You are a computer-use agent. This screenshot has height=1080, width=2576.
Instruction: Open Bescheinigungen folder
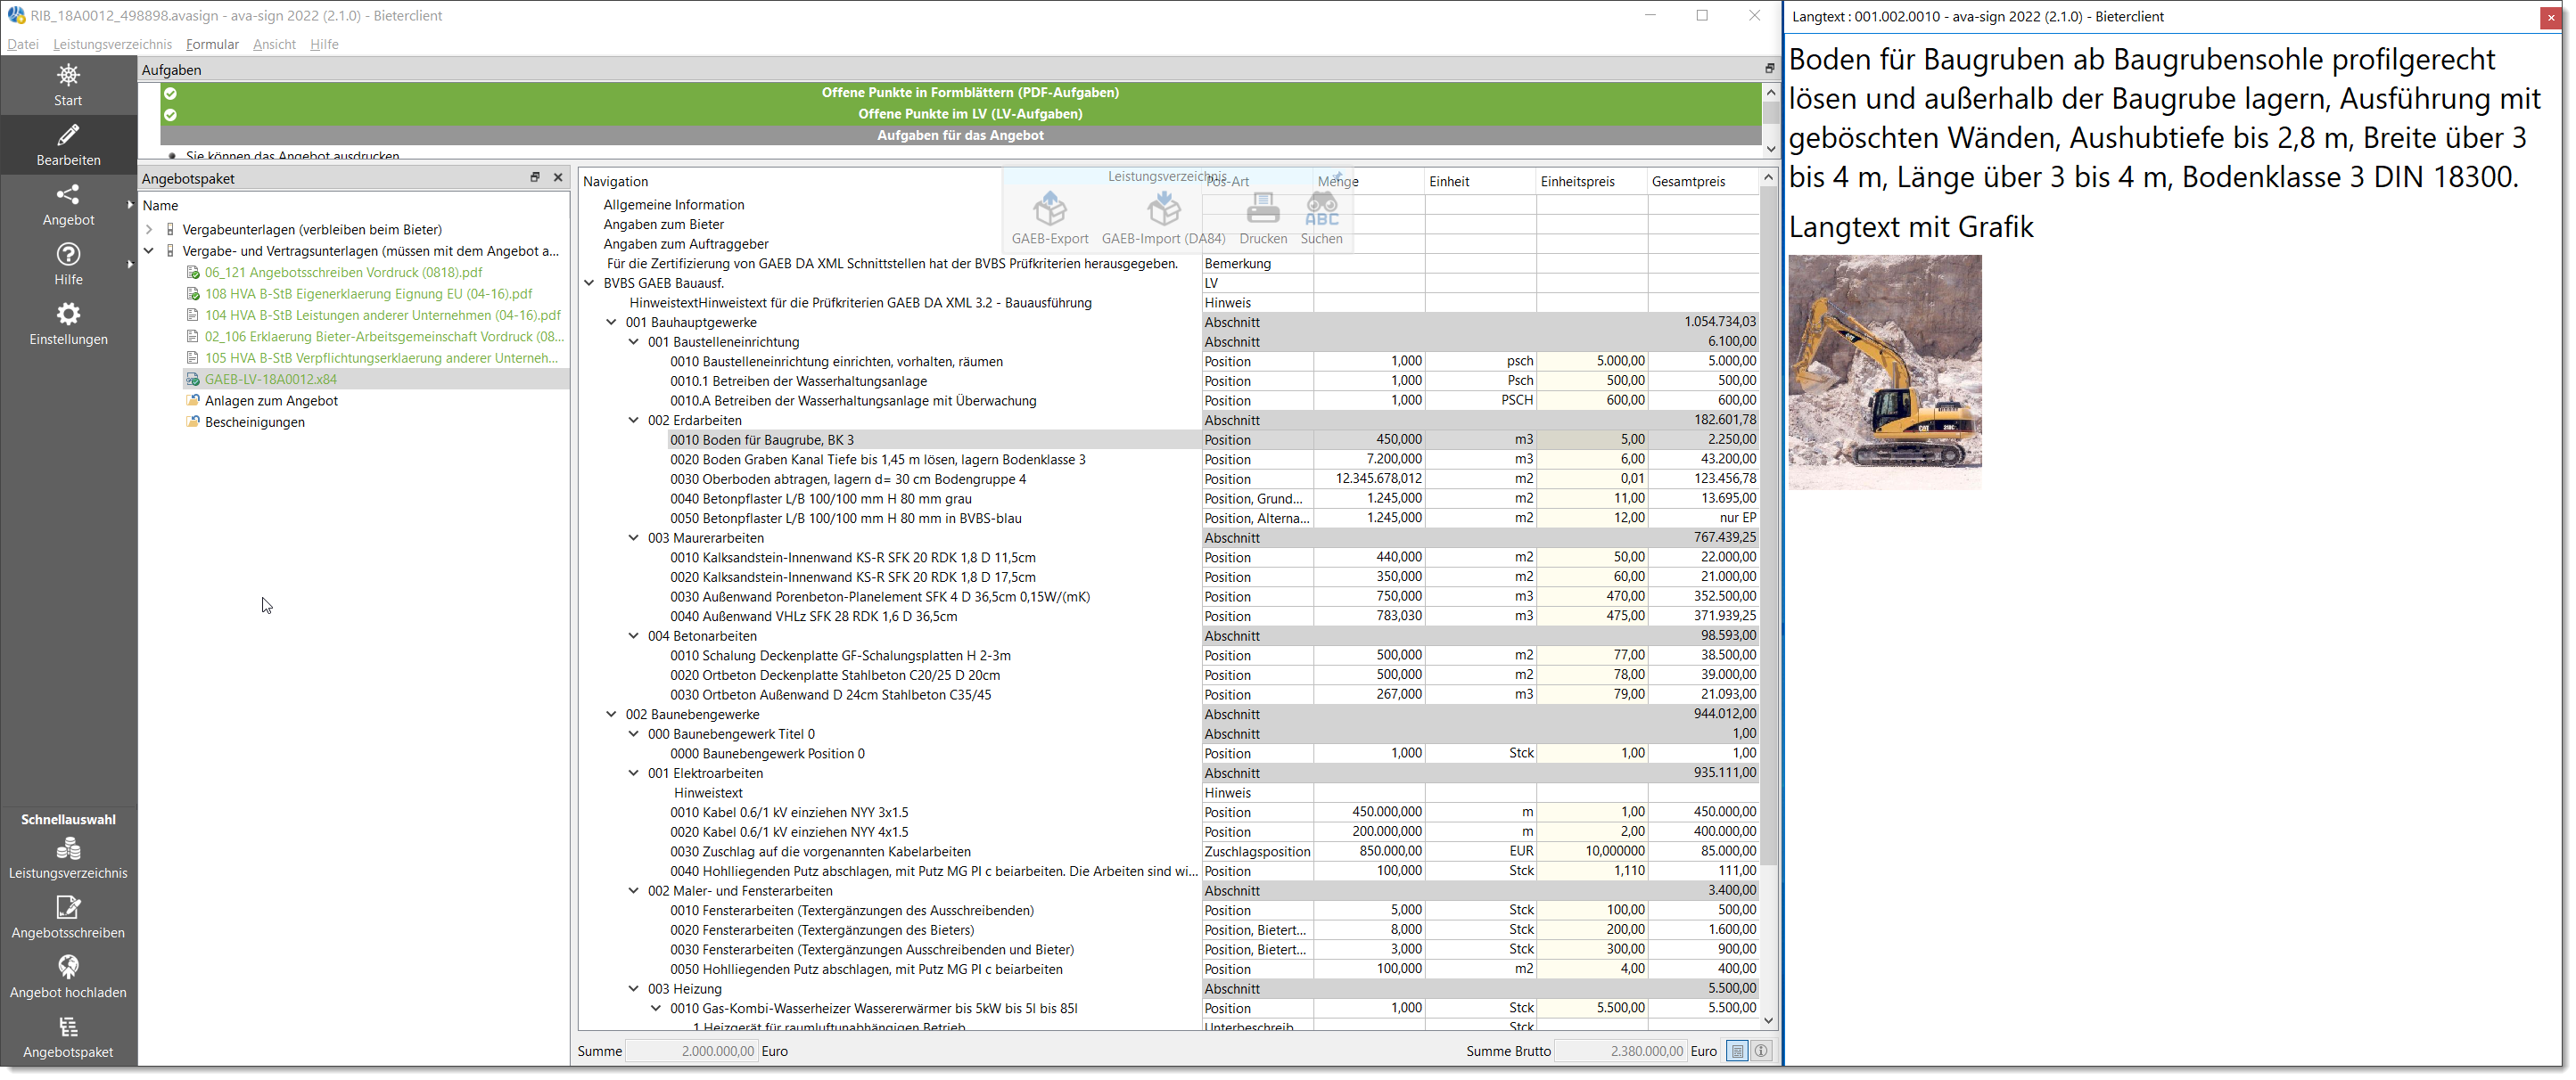[x=254, y=421]
